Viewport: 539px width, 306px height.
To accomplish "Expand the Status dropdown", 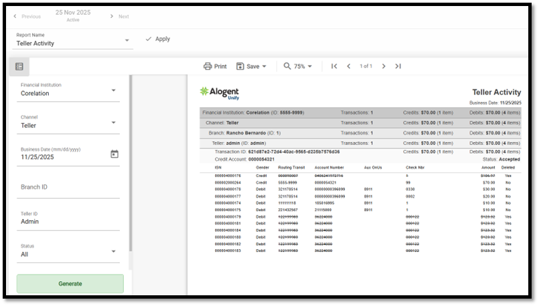I will click(113, 252).
